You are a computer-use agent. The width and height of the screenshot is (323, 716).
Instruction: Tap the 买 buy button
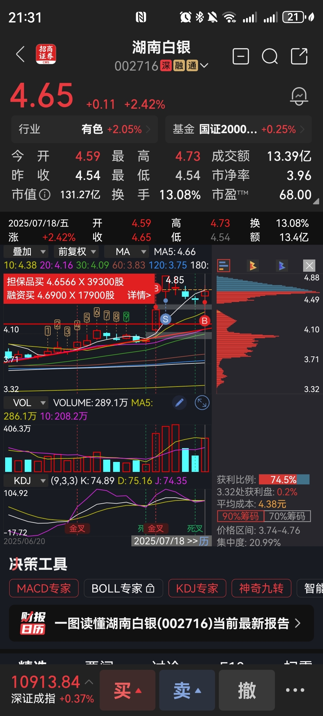[x=128, y=690]
